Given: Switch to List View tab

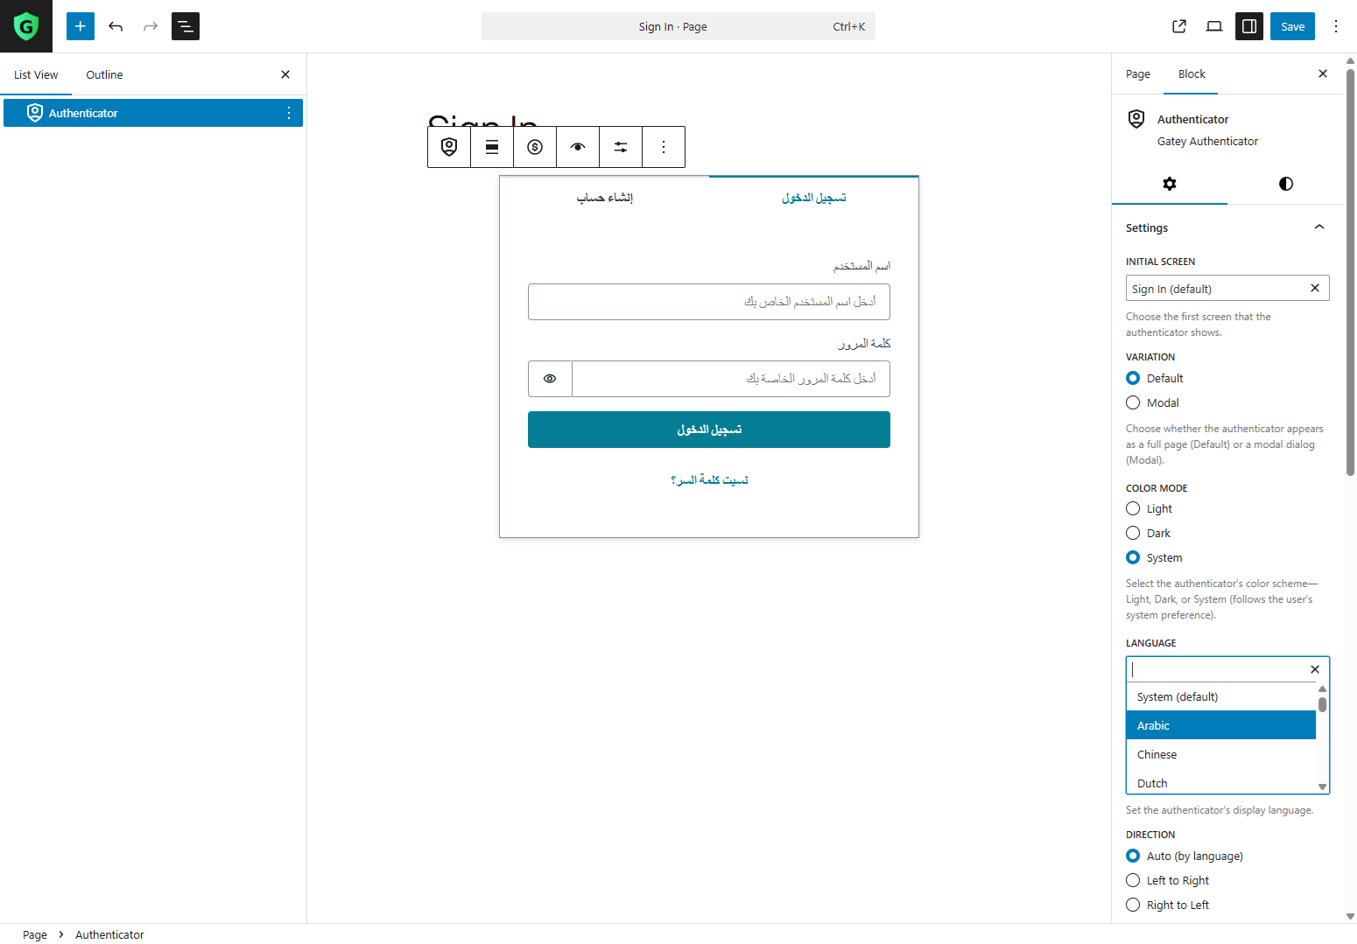Looking at the screenshot, I should pyautogui.click(x=36, y=74).
